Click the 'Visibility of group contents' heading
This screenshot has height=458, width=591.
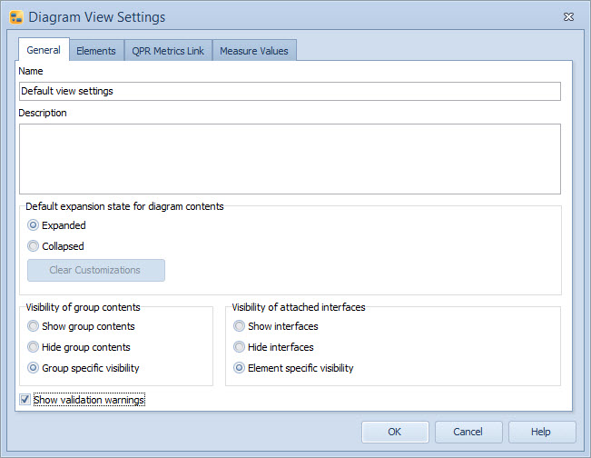click(83, 307)
